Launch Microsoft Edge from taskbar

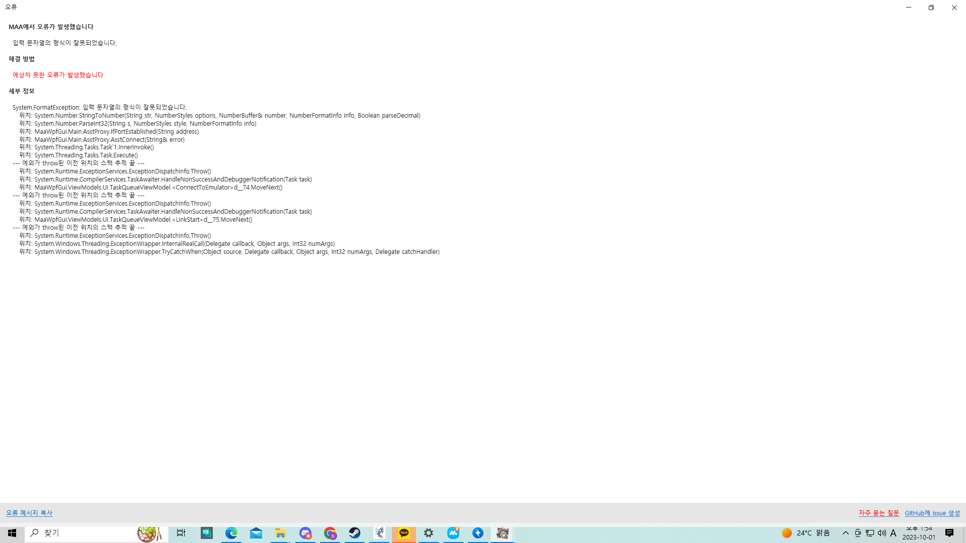pyautogui.click(x=231, y=533)
